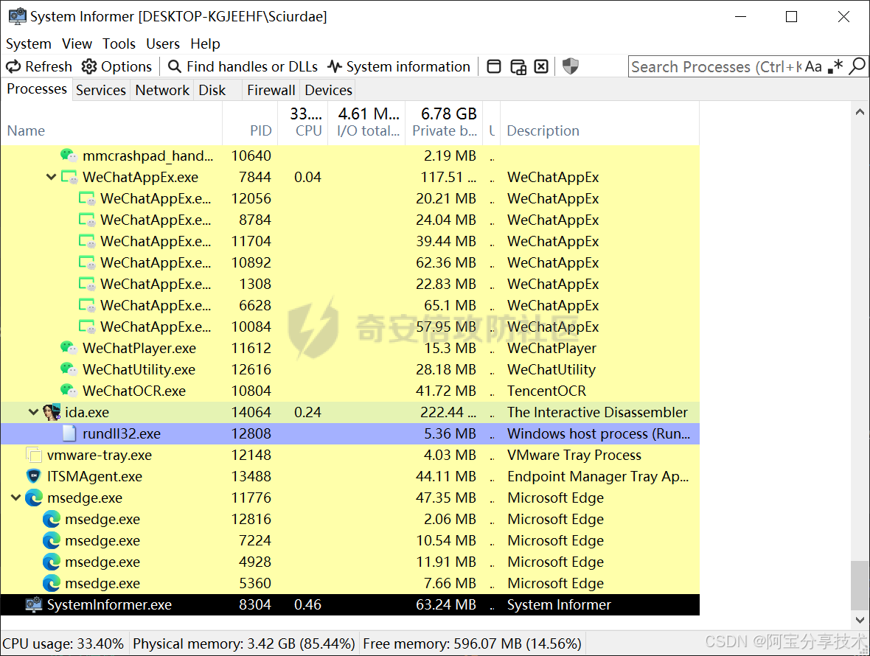Click the PID value 13488
Screen dimensions: 870x656
(x=251, y=476)
